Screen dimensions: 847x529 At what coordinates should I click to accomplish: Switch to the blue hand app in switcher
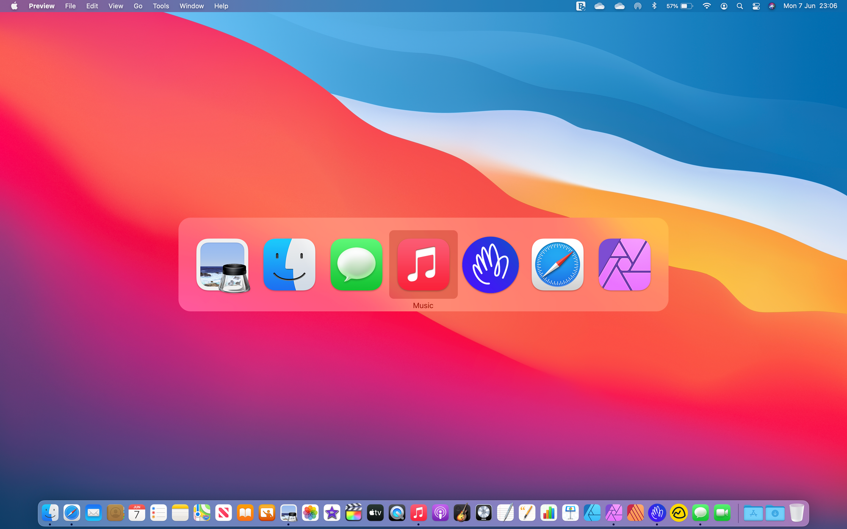pos(490,264)
